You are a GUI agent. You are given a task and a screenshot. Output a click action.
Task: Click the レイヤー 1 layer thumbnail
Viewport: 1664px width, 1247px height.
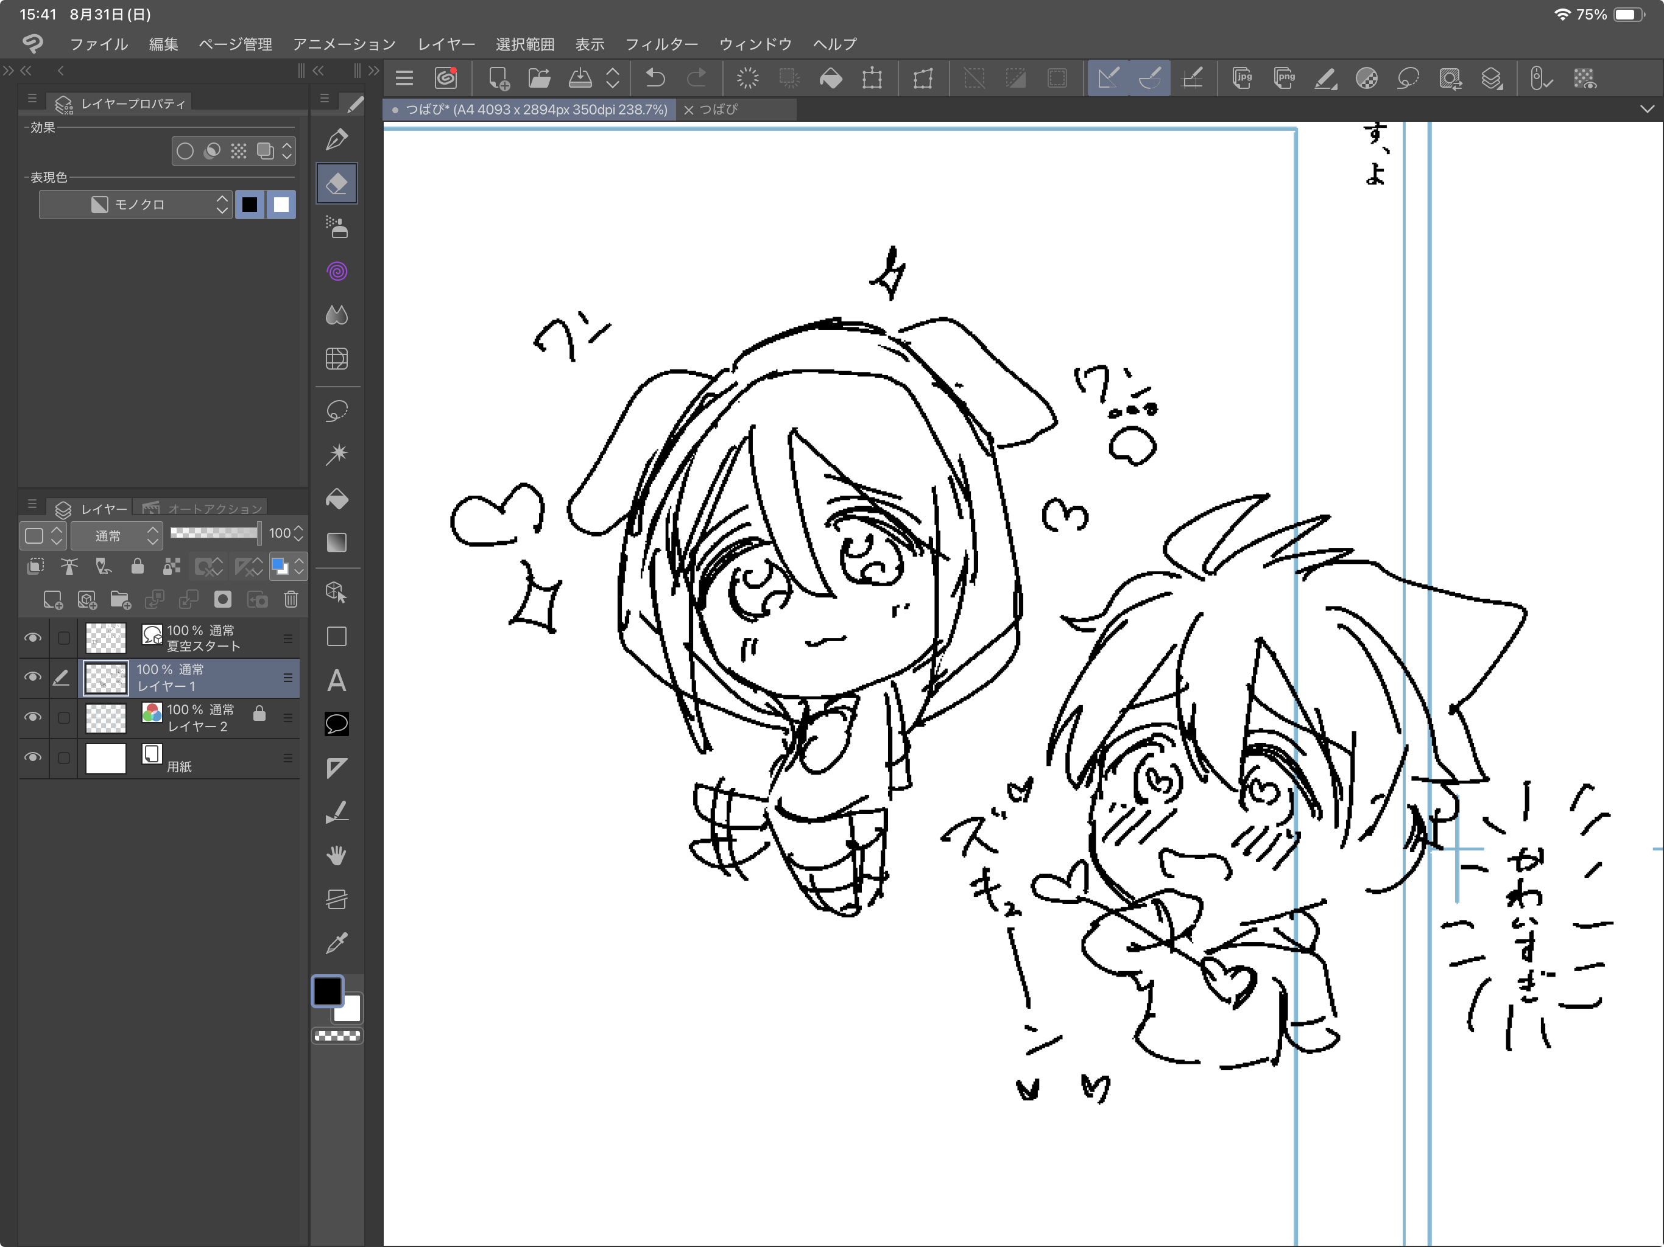coord(105,678)
